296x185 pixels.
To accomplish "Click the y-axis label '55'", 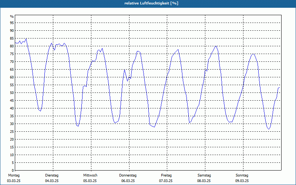I will click(12, 85).
